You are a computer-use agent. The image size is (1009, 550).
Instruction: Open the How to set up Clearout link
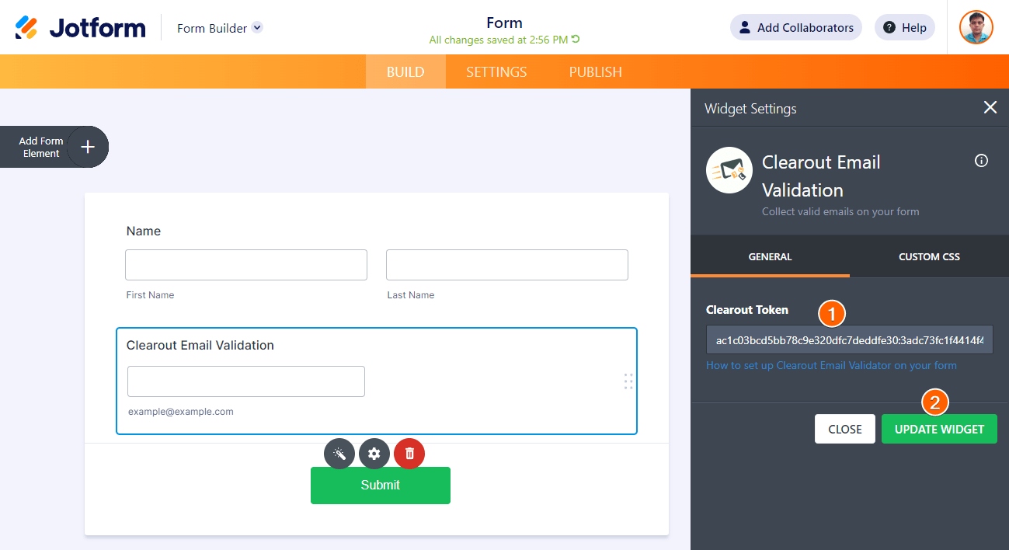(x=831, y=365)
